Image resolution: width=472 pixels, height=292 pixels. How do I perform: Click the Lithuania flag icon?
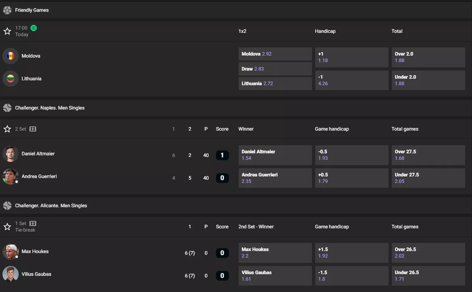point(11,79)
